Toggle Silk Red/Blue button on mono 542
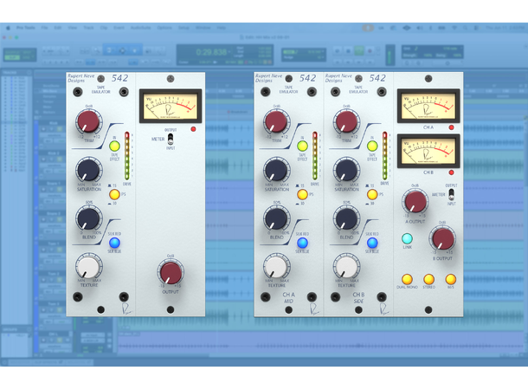The width and height of the screenshot is (528, 390). point(114,243)
